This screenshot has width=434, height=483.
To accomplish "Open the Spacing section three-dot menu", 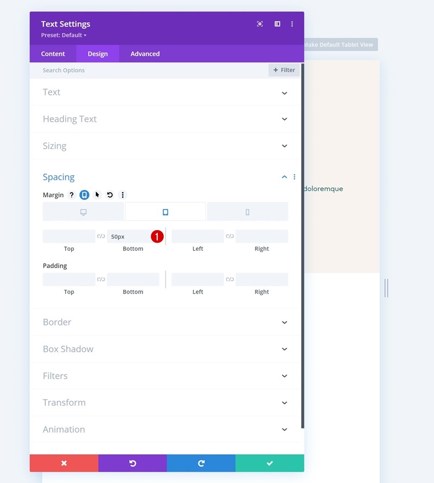I will coord(295,177).
